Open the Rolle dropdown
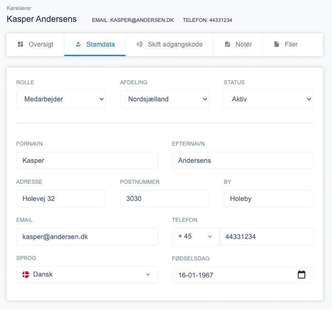The width and height of the screenshot is (332, 309). [61, 99]
